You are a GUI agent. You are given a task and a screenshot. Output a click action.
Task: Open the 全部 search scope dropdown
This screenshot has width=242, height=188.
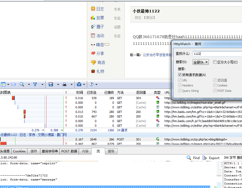(x=200, y=62)
